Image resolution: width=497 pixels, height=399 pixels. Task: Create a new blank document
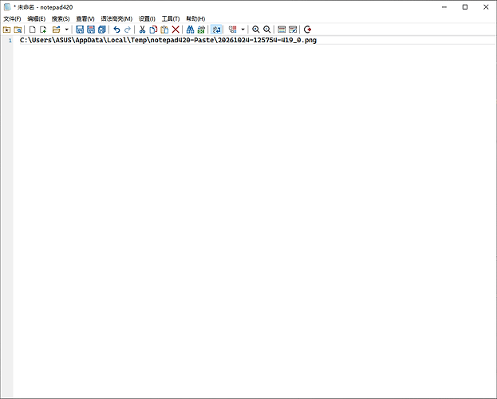click(x=33, y=30)
